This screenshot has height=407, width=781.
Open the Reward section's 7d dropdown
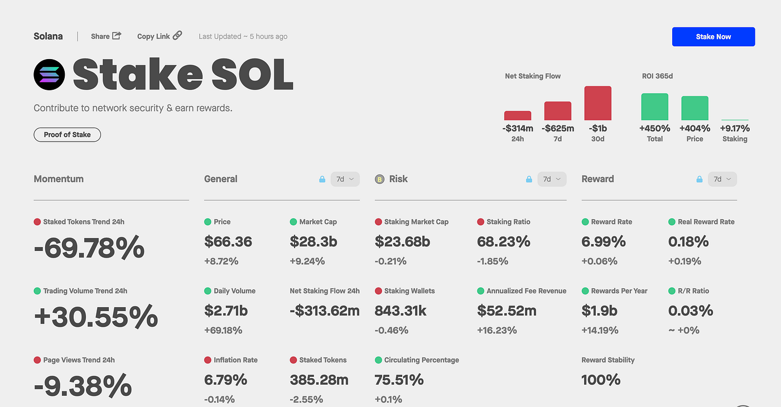pos(722,179)
